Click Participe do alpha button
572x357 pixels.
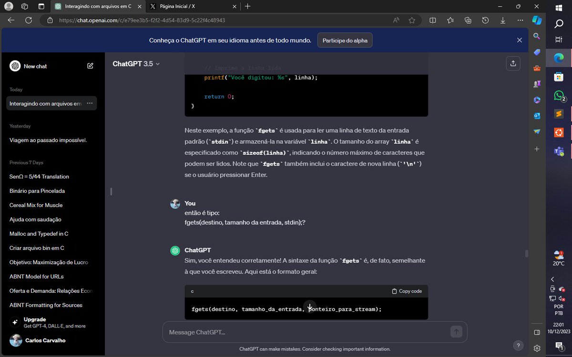pyautogui.click(x=345, y=40)
